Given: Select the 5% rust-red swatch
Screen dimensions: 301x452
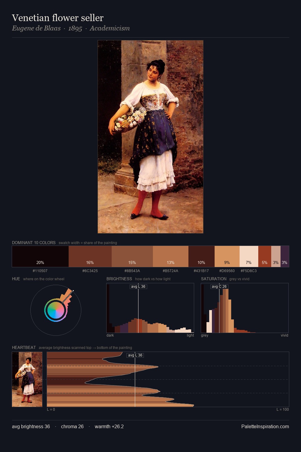Looking at the screenshot, I should pyautogui.click(x=265, y=256).
